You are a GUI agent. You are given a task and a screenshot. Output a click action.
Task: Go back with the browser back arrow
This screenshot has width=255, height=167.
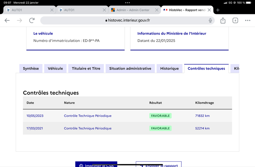click(7, 20)
